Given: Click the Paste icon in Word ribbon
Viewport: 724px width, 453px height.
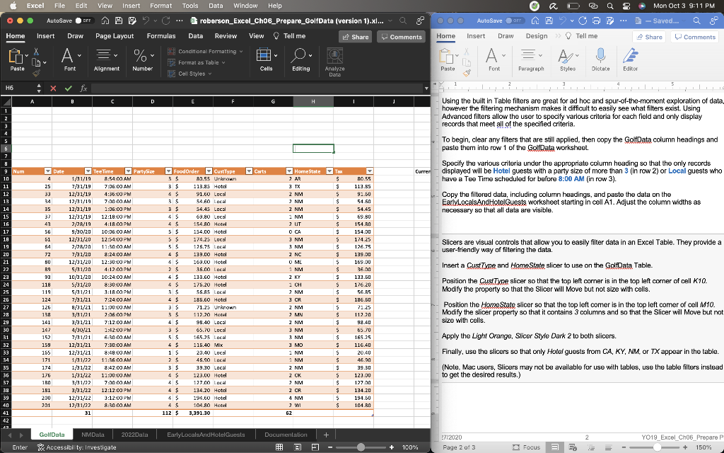Looking at the screenshot, I should pyautogui.click(x=447, y=57).
